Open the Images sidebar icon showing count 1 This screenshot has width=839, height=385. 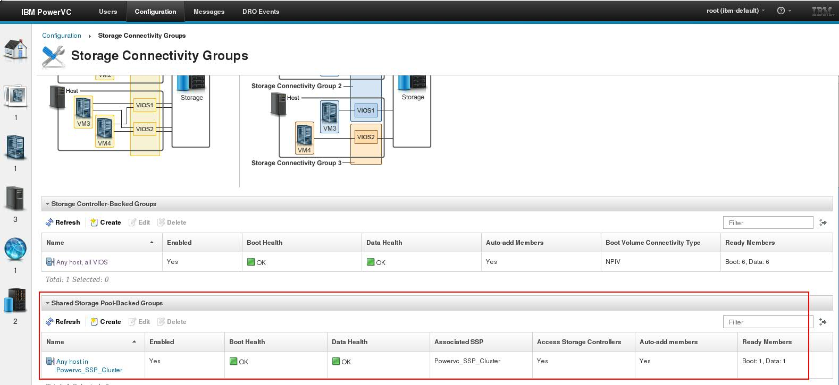[16, 96]
